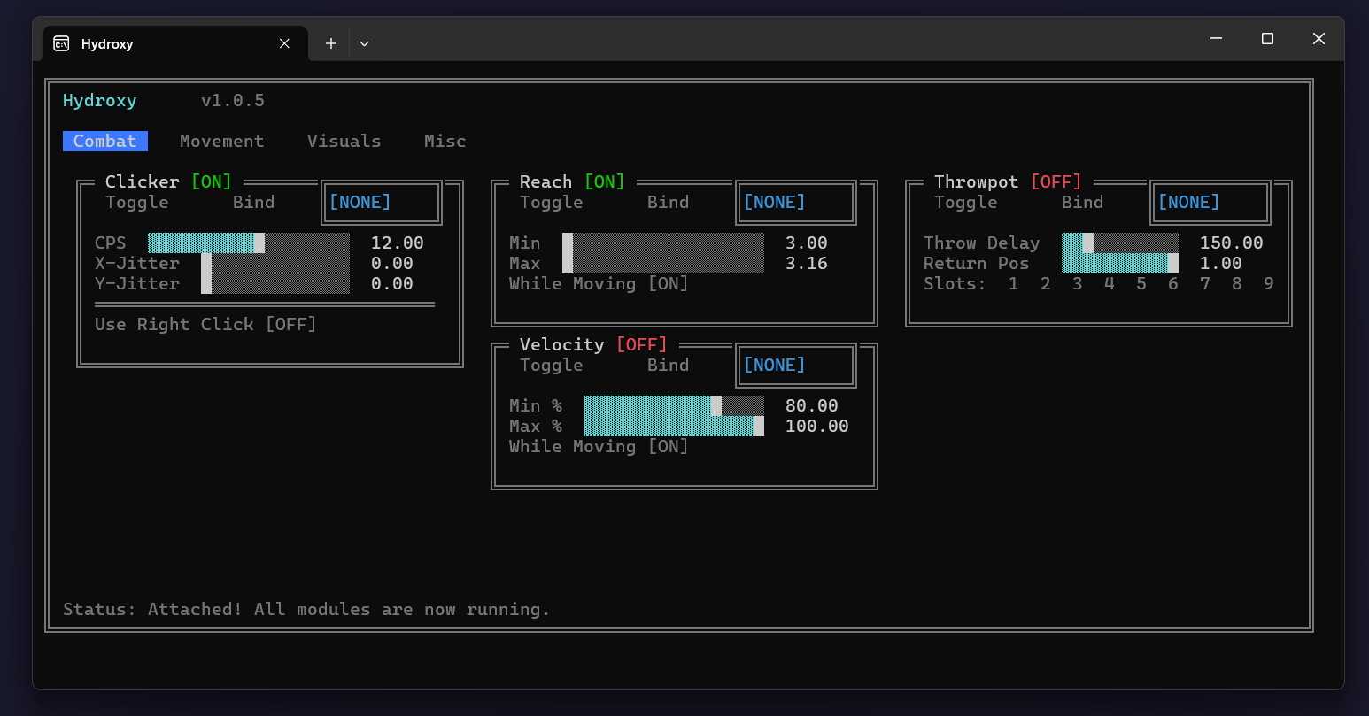1369x716 pixels.
Task: Click the Hydroxy title in the header
Action: coord(100,101)
